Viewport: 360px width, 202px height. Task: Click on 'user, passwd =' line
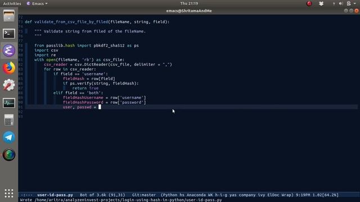79,107
